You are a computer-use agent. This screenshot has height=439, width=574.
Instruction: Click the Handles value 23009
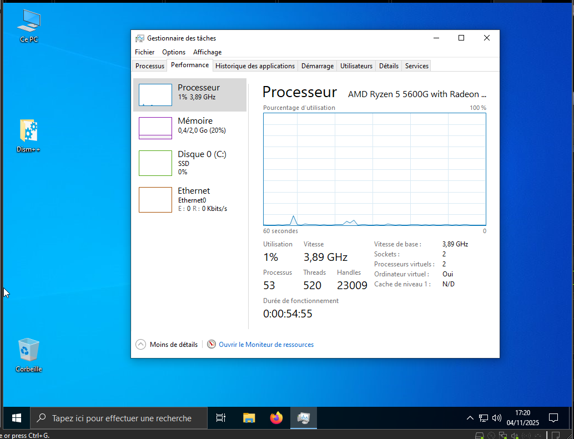click(352, 285)
